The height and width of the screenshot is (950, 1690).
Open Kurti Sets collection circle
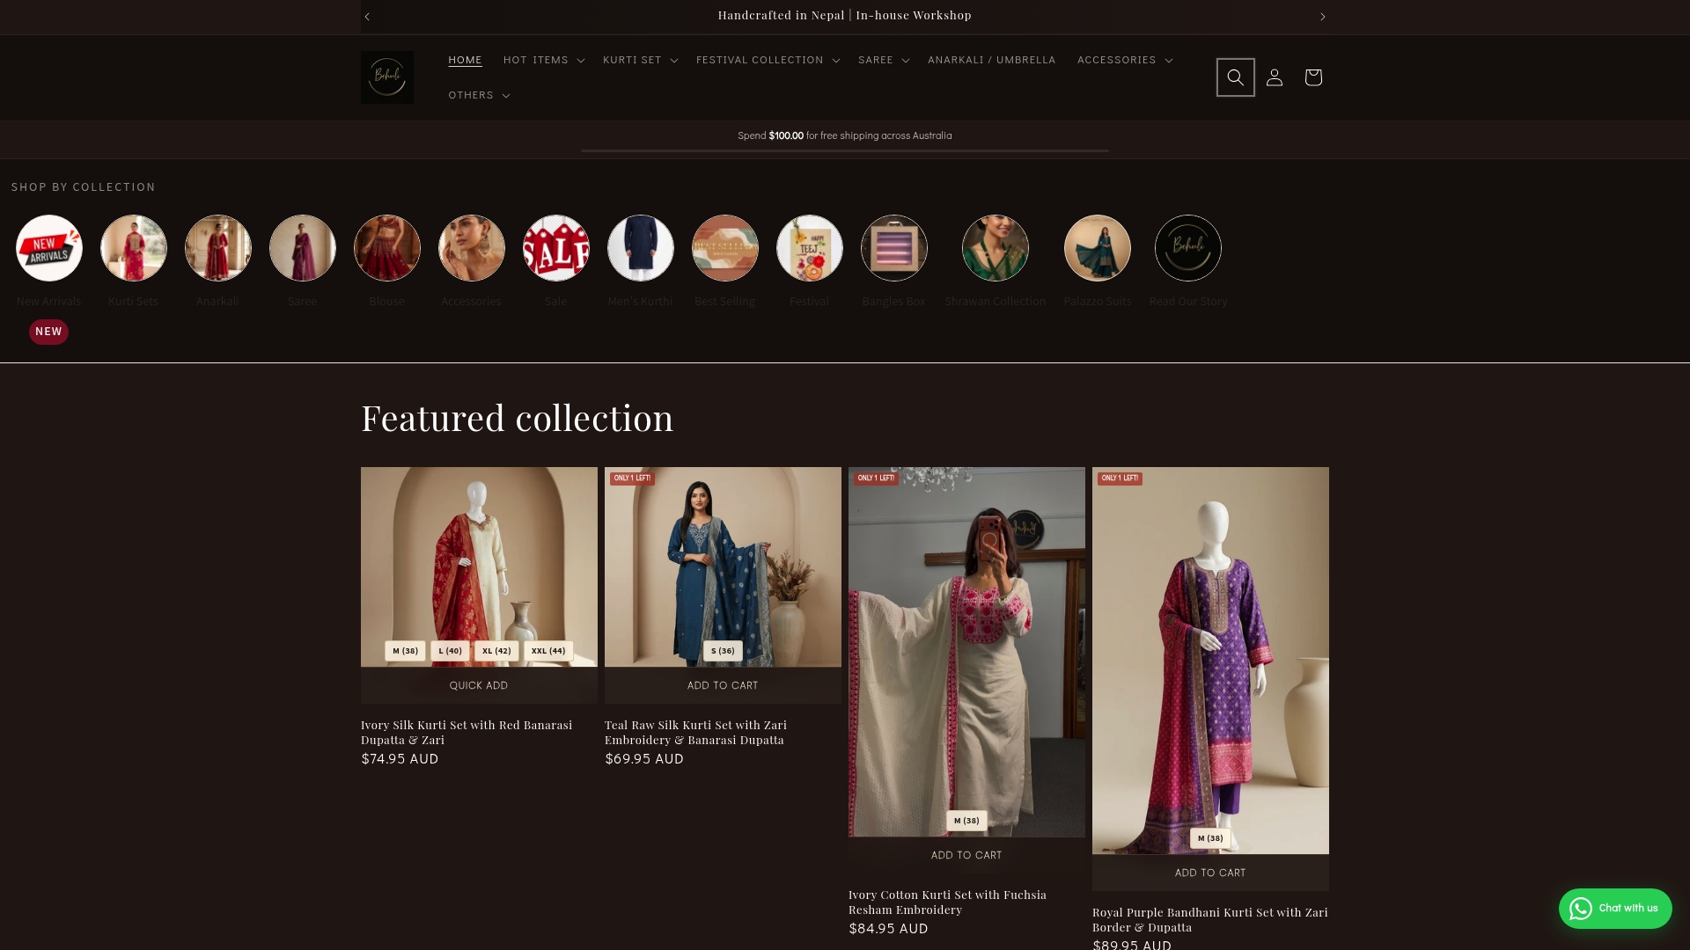point(134,248)
